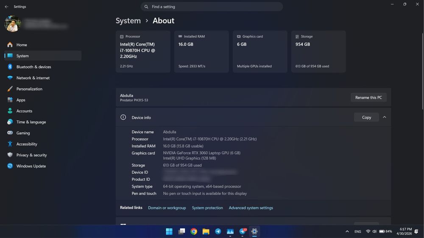
Task: Launch Google Chrome from the taskbar
Action: point(194,232)
